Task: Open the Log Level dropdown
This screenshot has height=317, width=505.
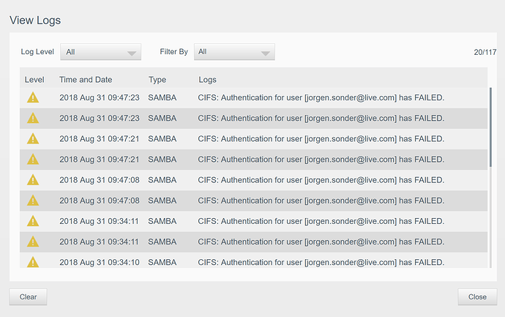Action: pos(100,52)
